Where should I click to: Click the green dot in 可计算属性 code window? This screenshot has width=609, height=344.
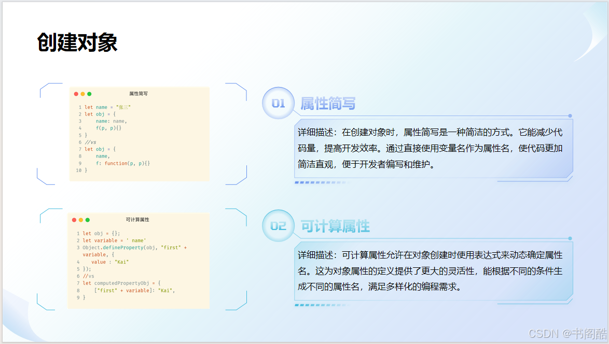87,220
